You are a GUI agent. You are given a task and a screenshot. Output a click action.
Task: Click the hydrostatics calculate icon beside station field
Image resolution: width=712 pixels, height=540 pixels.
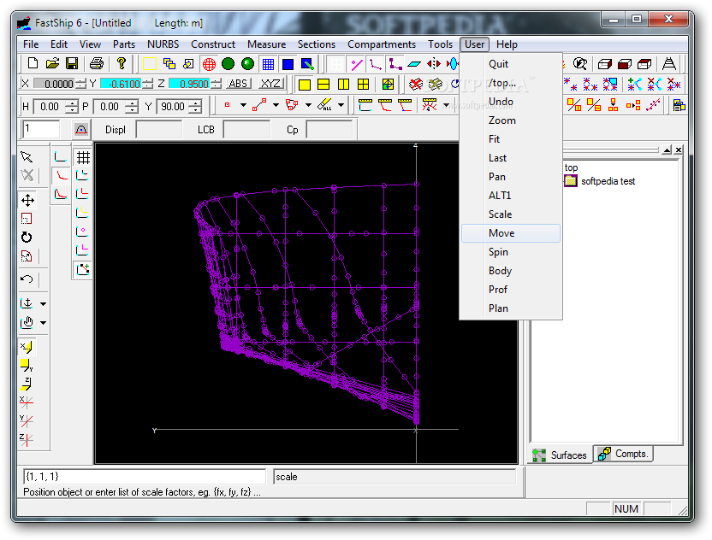coord(81,130)
